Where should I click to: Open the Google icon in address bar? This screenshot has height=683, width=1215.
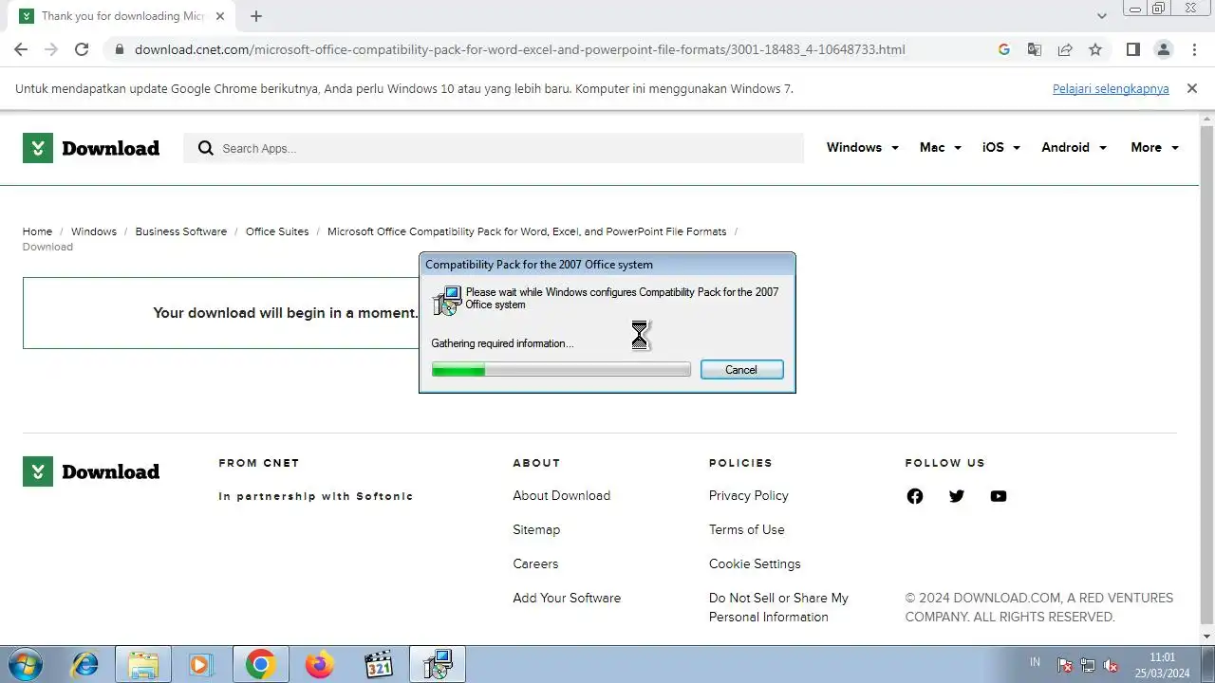(x=1004, y=49)
